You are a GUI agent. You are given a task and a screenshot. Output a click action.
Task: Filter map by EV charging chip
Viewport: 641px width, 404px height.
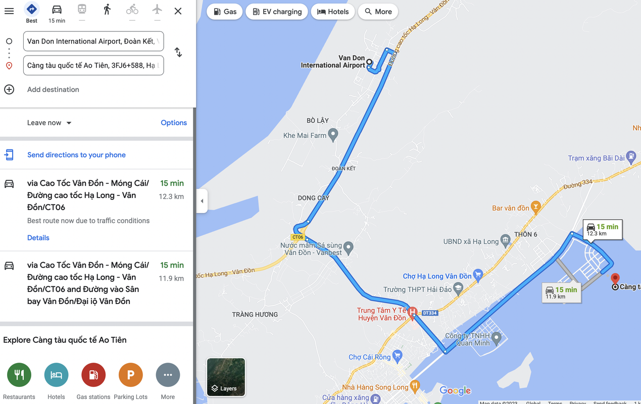tap(277, 12)
